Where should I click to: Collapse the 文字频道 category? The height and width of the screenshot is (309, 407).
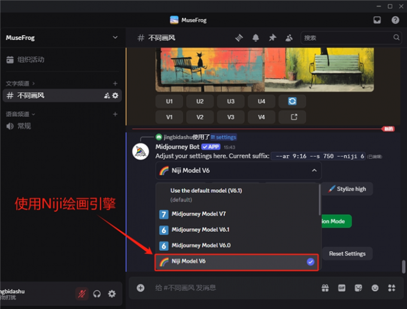pos(20,83)
